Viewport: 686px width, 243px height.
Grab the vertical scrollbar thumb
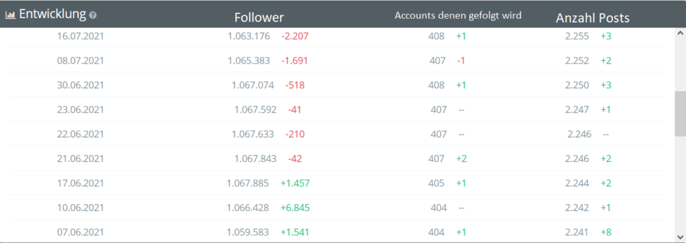tap(680, 114)
